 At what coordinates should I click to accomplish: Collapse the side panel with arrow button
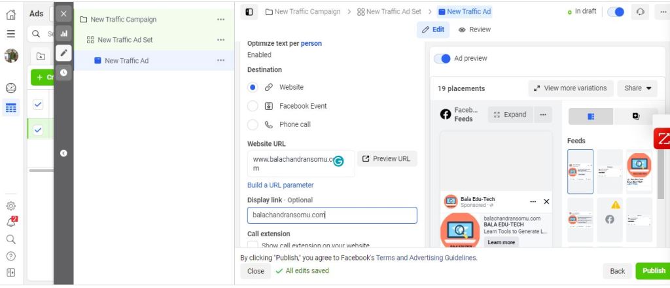[63, 153]
